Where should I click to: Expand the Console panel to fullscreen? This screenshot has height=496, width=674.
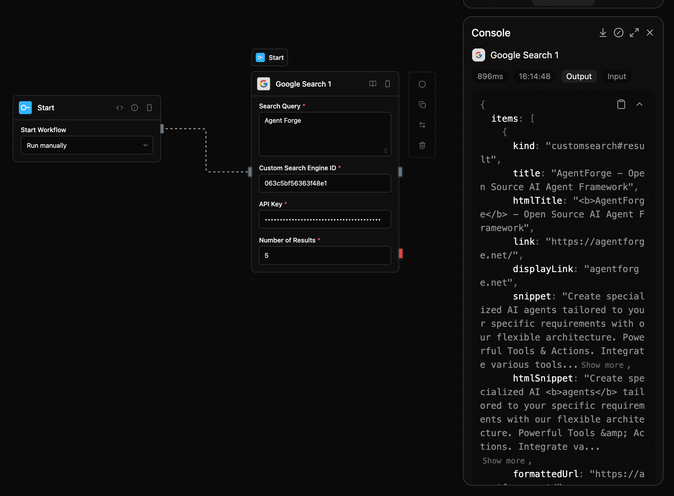(634, 33)
